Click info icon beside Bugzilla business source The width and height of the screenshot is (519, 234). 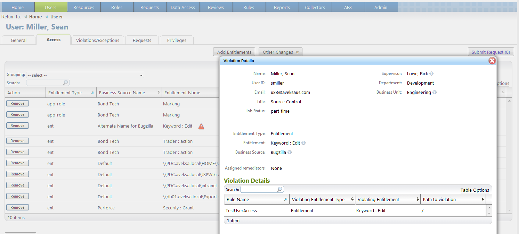point(290,152)
